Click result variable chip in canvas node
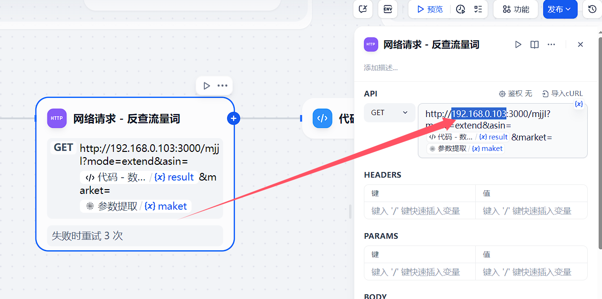Screen dimensions: 602x299 pos(139,177)
